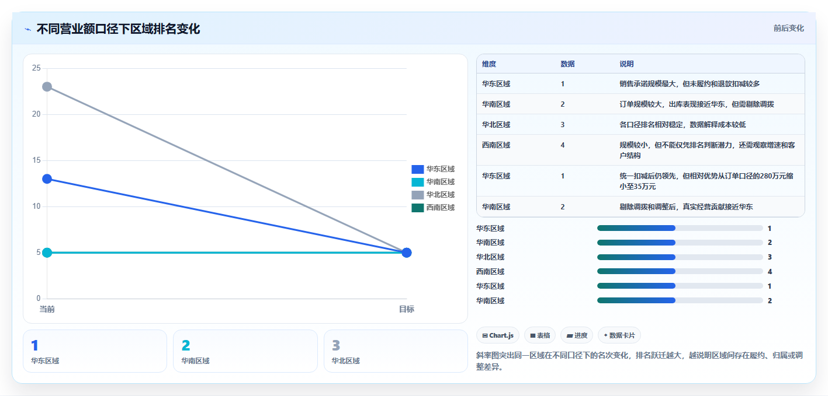The width and height of the screenshot is (828, 396).
Task: Select the paragraph starting 斜率图突出同一区域
Action: (640, 361)
